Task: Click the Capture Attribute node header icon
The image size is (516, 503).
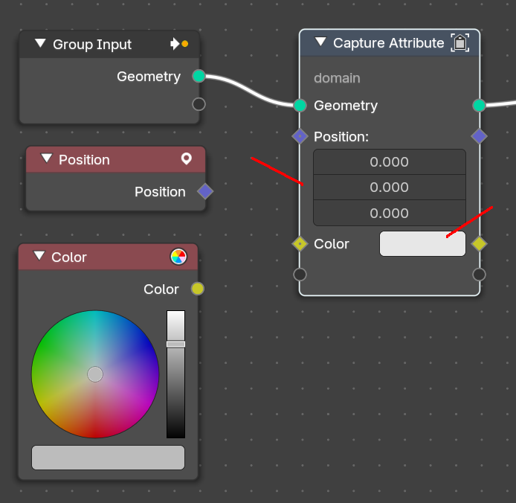Action: click(x=460, y=43)
